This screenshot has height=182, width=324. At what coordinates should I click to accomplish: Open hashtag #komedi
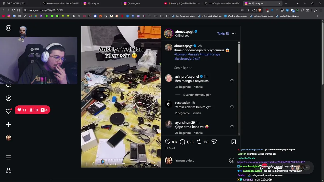pyautogui.click(x=181, y=54)
